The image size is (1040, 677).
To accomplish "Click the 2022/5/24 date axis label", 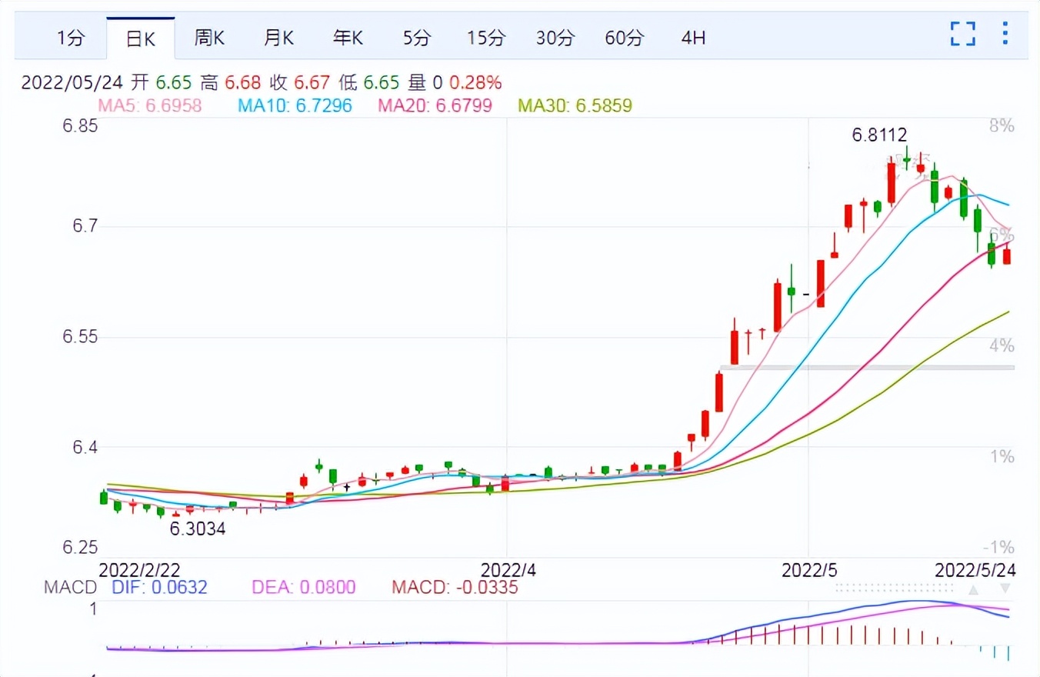I will (x=974, y=571).
